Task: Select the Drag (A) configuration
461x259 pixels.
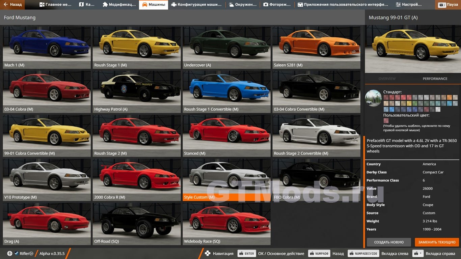Action: 47,224
